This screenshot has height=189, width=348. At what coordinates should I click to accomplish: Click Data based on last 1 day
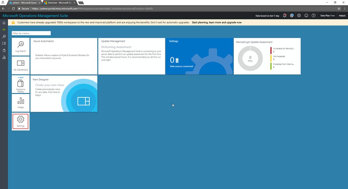click(267, 16)
